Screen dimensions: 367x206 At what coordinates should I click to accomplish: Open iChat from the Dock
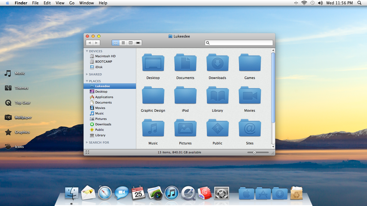tap(122, 193)
